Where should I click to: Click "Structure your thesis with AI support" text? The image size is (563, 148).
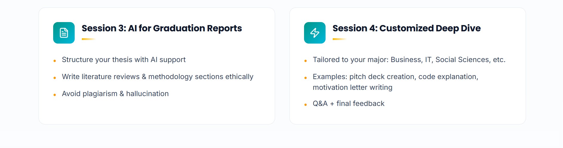click(124, 60)
